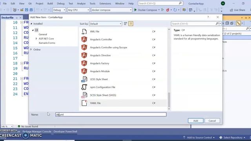Open the Debug configuration dropdown

click(59, 10)
